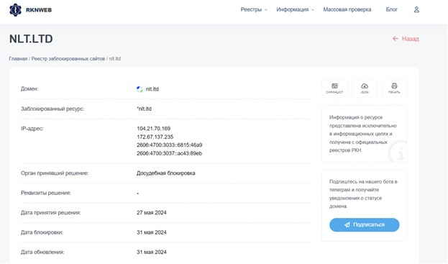Click the Дата принятия решения: label
The image size is (448, 264).
(x=50, y=213)
